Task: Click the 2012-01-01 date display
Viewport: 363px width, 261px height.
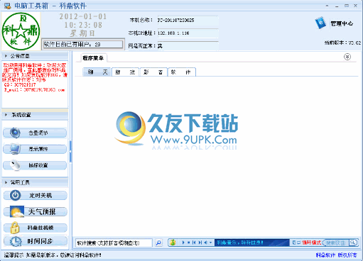Action: (x=83, y=16)
